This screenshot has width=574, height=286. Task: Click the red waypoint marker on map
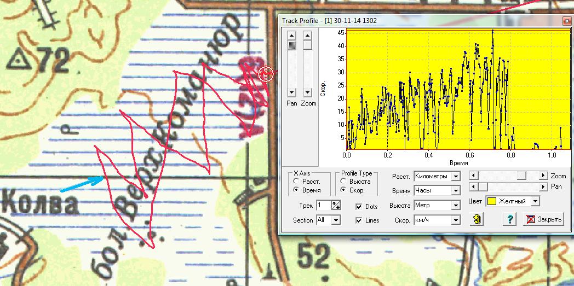[266, 73]
